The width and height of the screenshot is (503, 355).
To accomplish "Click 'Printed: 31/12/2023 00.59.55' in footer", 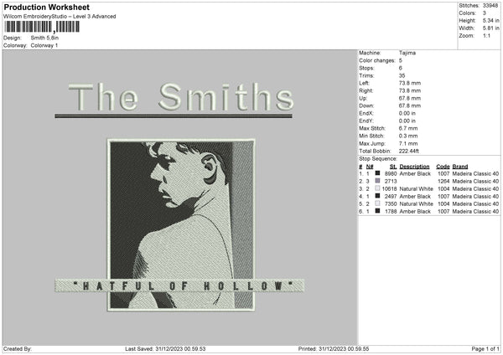I will pos(334,349).
